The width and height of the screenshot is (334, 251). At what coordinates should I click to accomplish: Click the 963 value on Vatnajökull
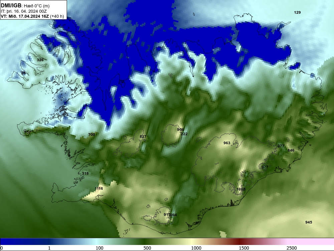pos(227,143)
